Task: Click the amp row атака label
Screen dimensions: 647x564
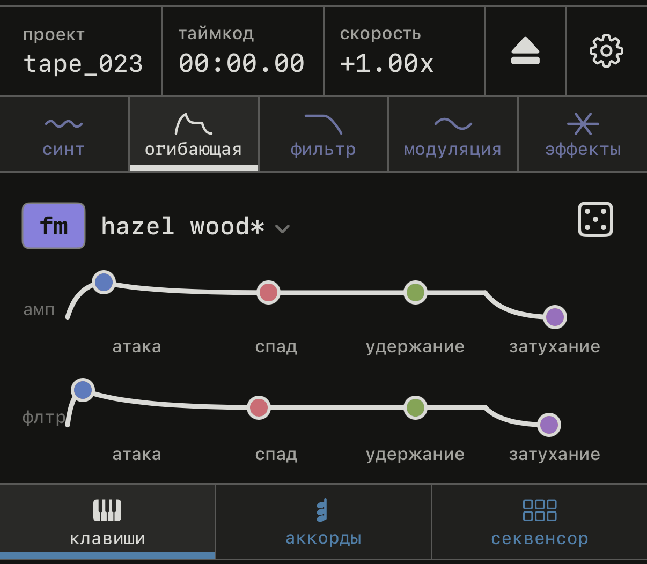Action: pos(137,347)
